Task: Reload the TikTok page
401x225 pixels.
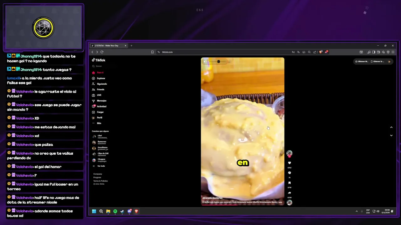Action: 102,52
